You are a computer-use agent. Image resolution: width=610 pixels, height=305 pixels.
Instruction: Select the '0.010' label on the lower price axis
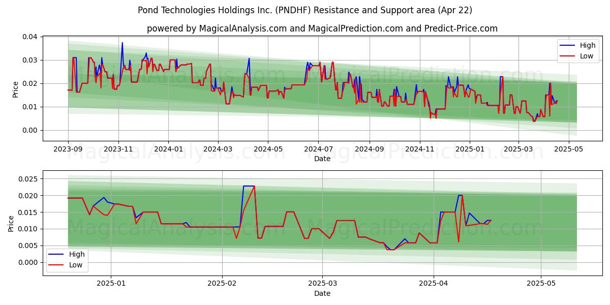point(28,229)
